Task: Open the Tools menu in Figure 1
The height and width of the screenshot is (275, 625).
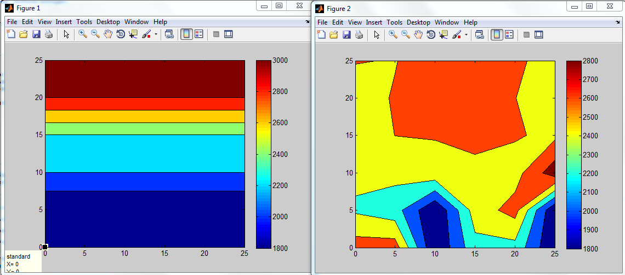Action: coord(84,22)
